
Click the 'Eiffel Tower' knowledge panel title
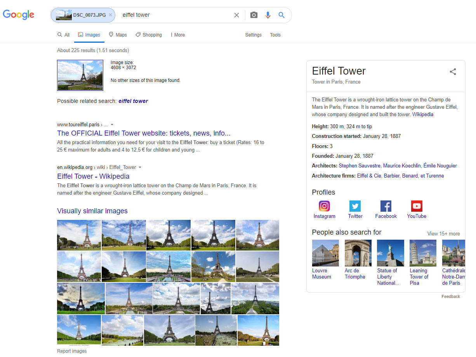click(339, 71)
